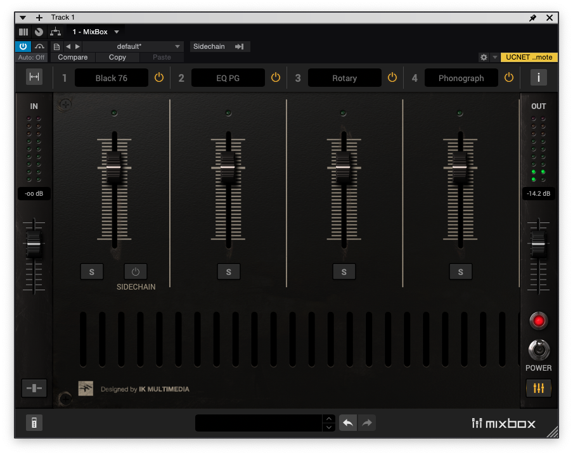573x455 pixels.
Task: Solo channel 4 Phonograph
Action: (x=460, y=272)
